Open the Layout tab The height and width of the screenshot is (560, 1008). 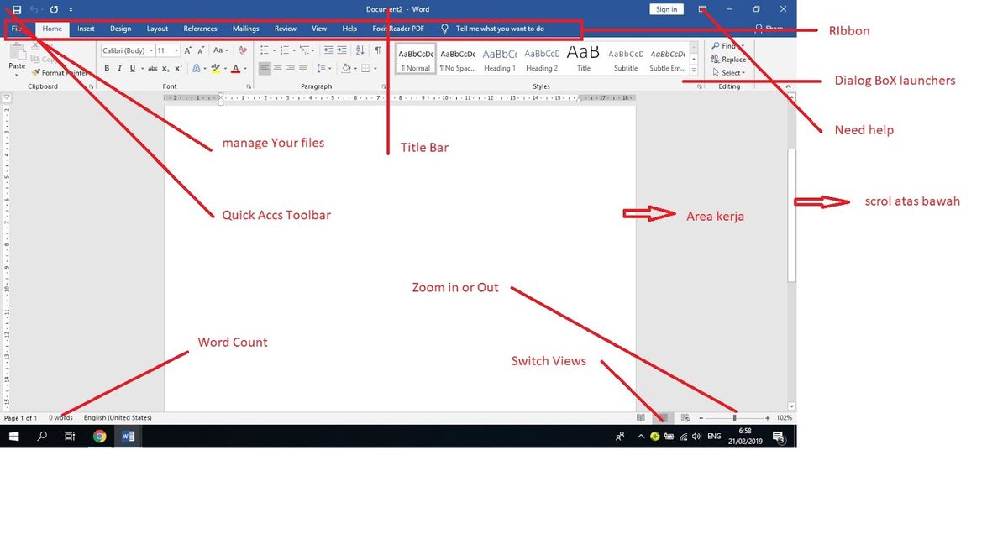click(x=157, y=29)
